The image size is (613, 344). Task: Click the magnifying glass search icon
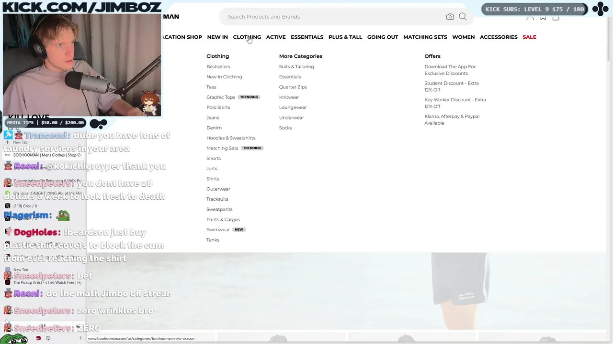pyautogui.click(x=463, y=17)
